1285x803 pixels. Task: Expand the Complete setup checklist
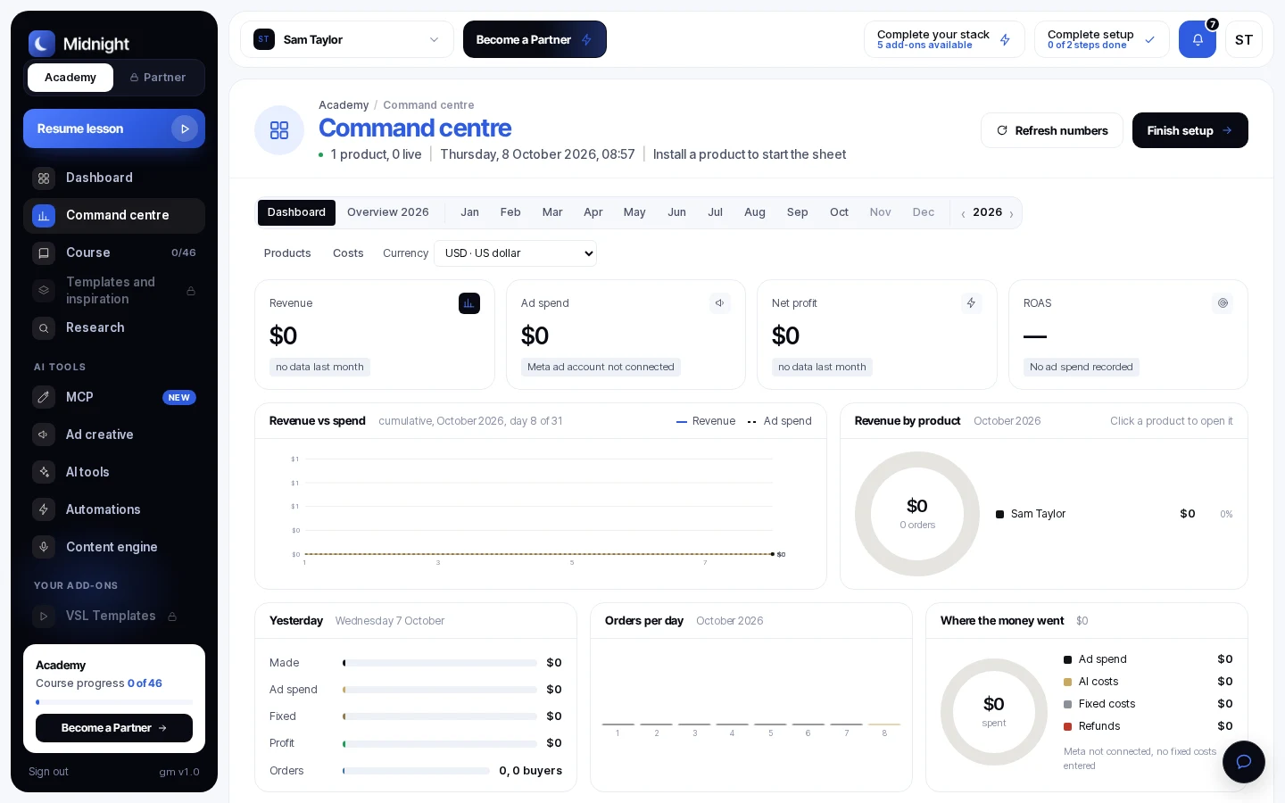point(1102,39)
